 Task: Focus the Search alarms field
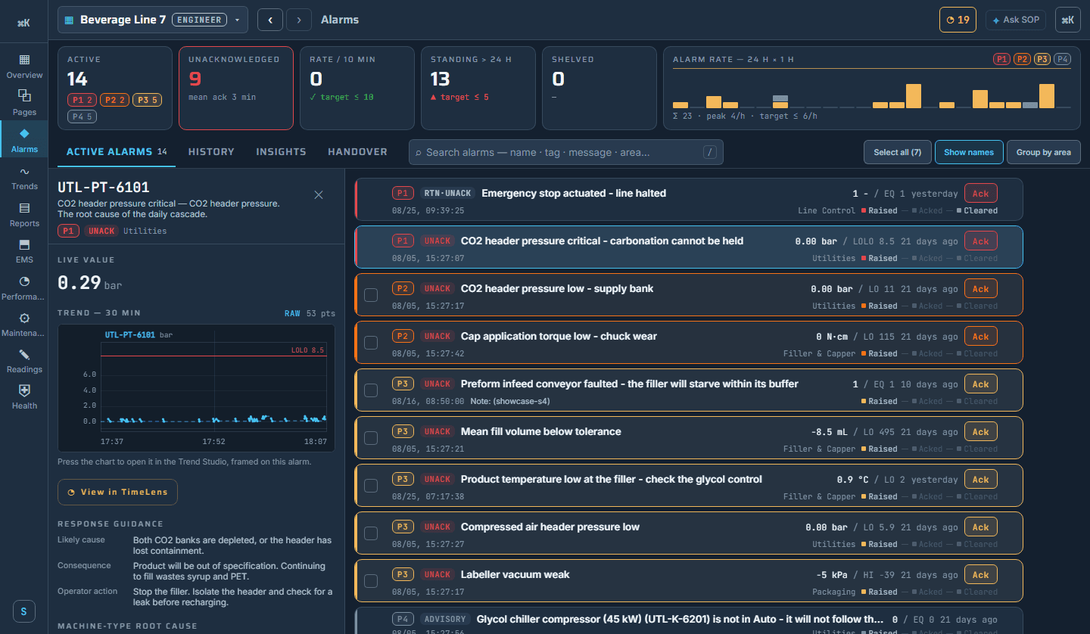click(x=566, y=152)
